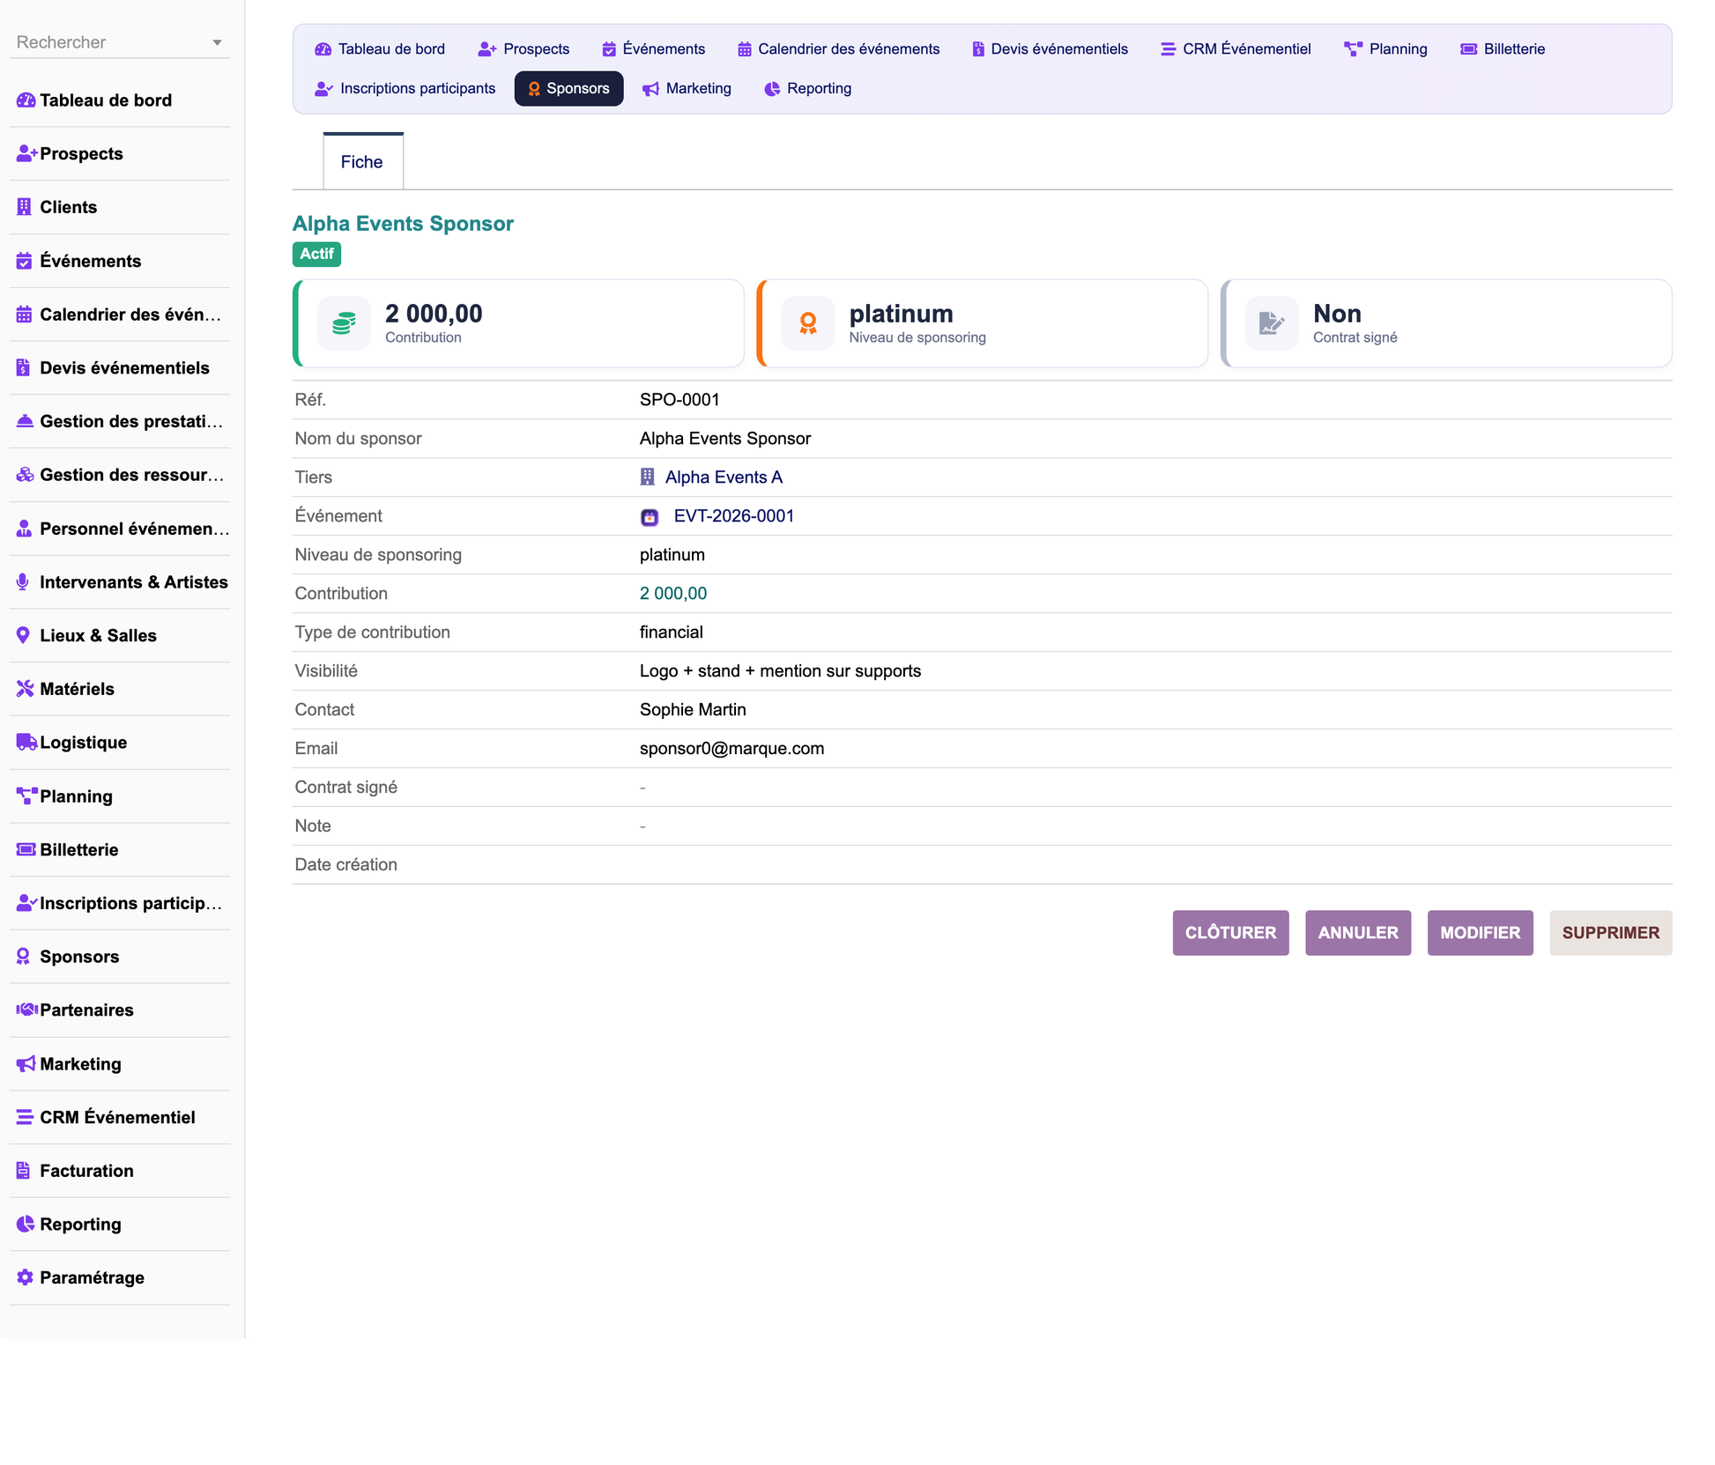The width and height of the screenshot is (1715, 1465).
Task: Click the Tableau de bord gauge icon in sidebar
Action: pyautogui.click(x=26, y=100)
